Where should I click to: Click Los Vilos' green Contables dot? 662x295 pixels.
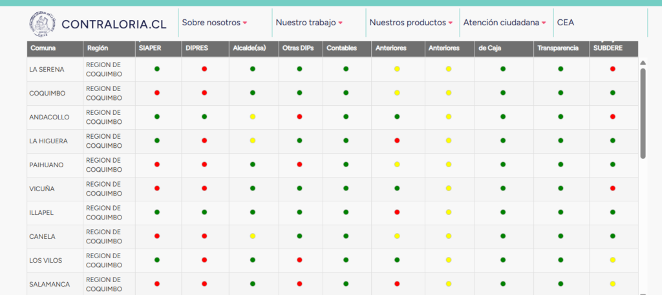[346, 260]
